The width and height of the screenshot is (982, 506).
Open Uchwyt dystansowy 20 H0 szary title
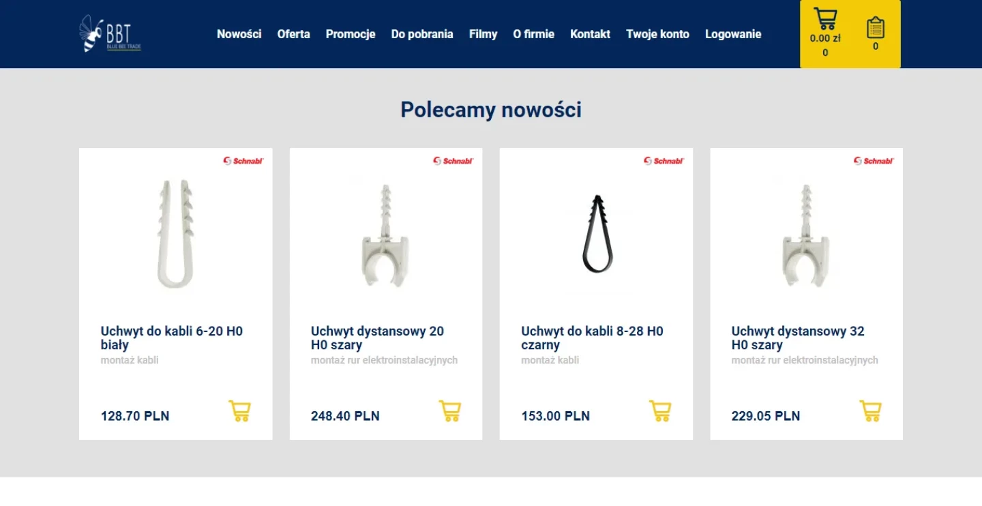(x=377, y=338)
